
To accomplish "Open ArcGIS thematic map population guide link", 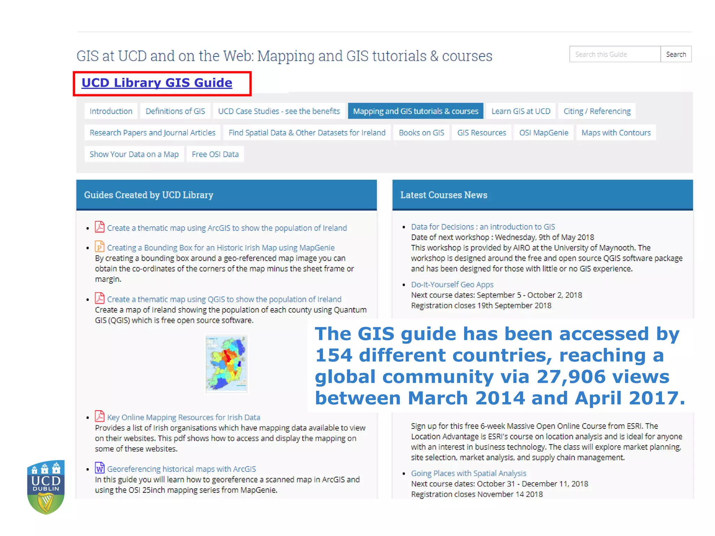I will pyautogui.click(x=227, y=228).
